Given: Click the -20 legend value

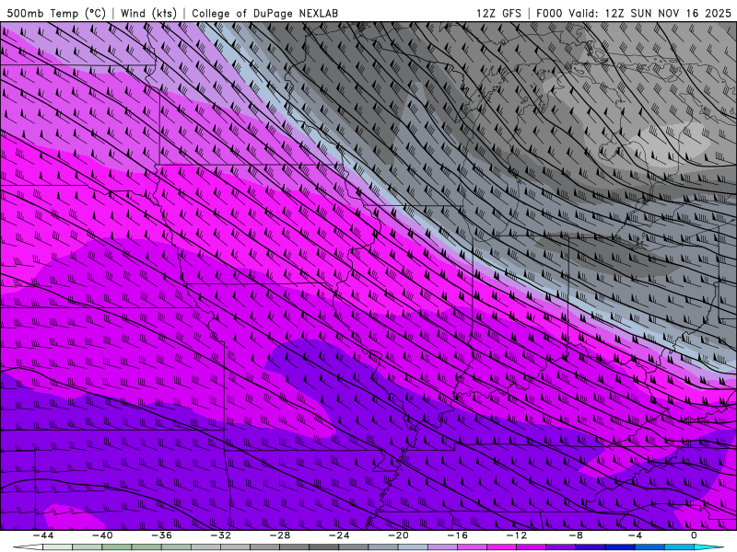Looking at the screenshot, I should pos(398,535).
